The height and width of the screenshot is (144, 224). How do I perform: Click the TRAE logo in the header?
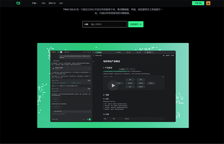[18, 3]
